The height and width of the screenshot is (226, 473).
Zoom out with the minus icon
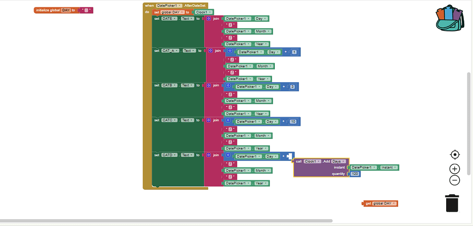tap(455, 180)
